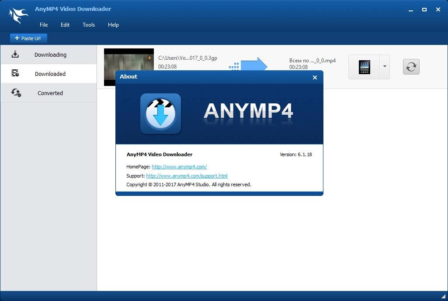Open the Help menu

tap(113, 25)
